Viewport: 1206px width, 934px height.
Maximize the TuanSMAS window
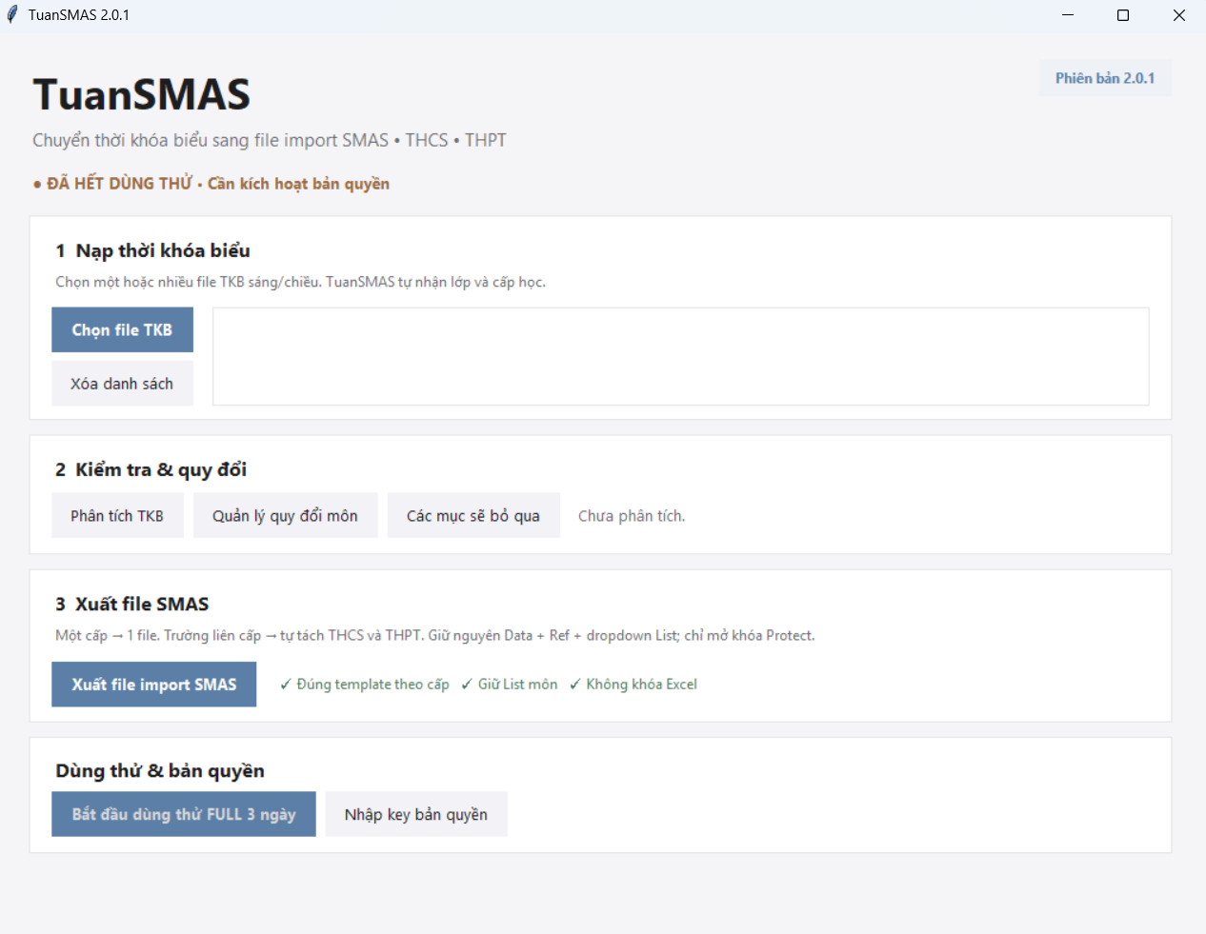pos(1123,15)
